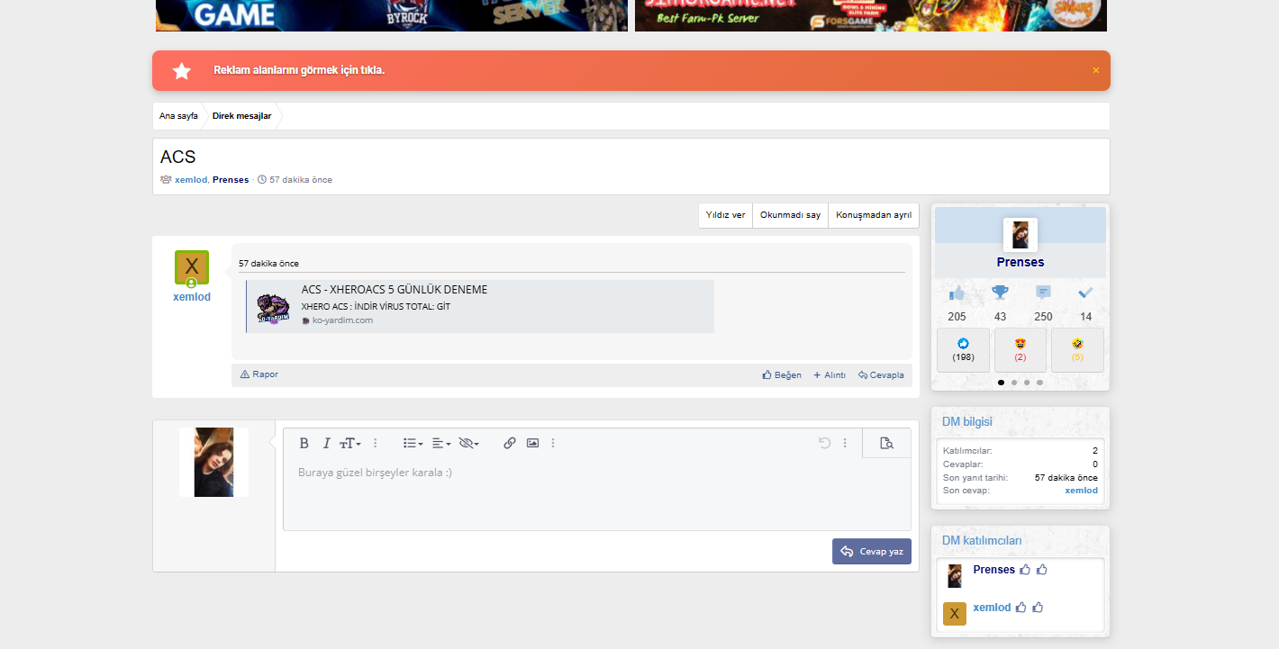This screenshot has width=1279, height=649.
Task: Open the hidden content eye dropdown
Action: (468, 443)
